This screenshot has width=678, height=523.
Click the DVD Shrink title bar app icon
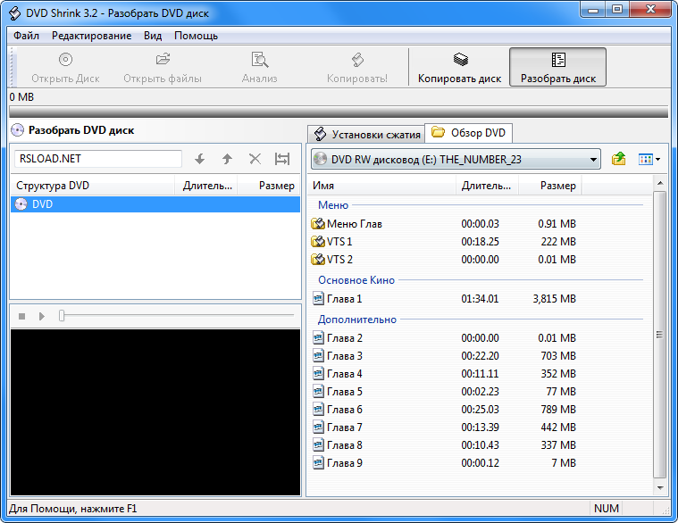(14, 13)
